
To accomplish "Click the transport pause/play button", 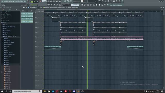I will coord(35,1).
